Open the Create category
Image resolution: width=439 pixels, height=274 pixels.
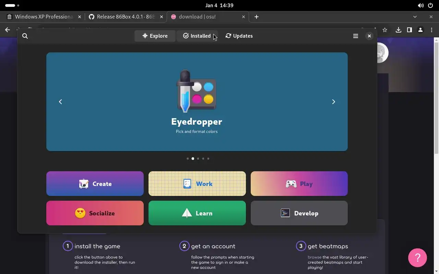95,184
